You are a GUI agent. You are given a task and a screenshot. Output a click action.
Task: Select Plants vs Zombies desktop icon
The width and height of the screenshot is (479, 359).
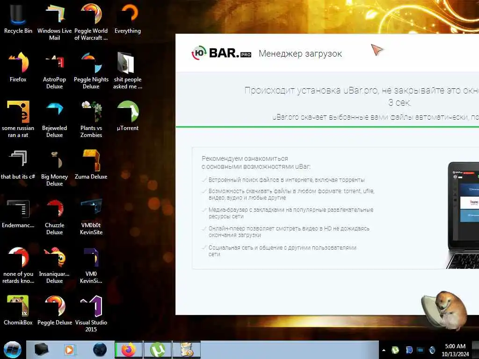tap(91, 119)
